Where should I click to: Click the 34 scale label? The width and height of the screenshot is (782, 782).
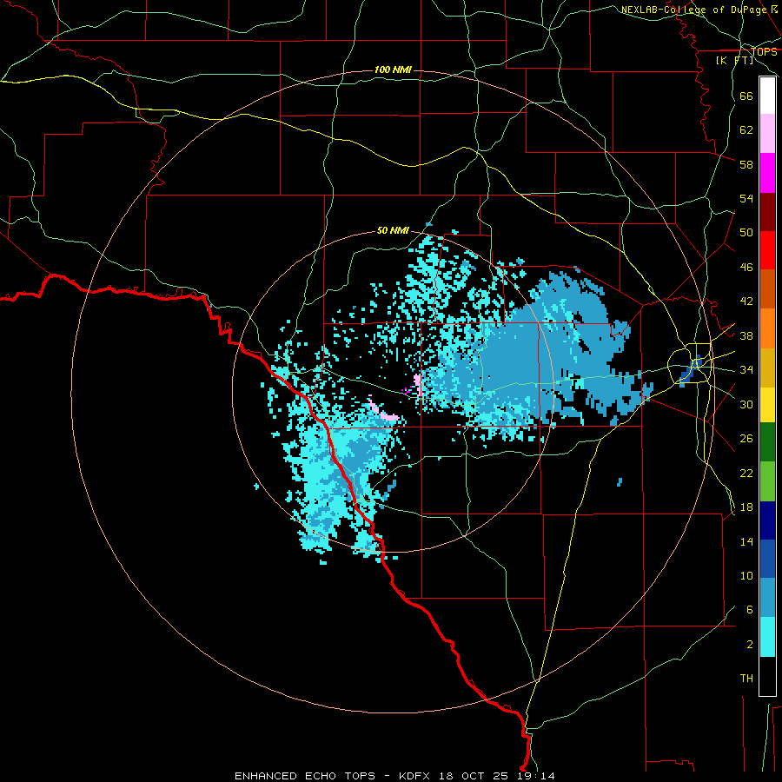point(746,369)
